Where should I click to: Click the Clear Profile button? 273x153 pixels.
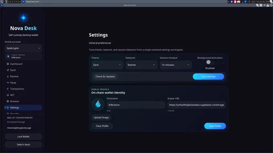pyautogui.click(x=102, y=126)
